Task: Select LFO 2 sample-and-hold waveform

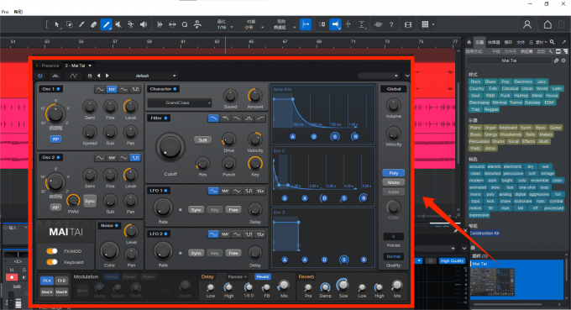Action: (260, 234)
